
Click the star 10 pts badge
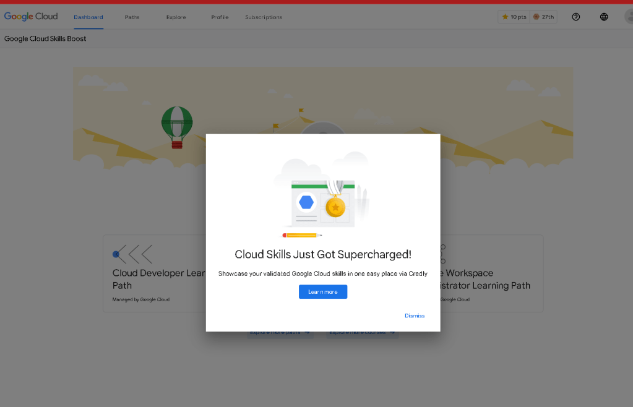tap(514, 17)
